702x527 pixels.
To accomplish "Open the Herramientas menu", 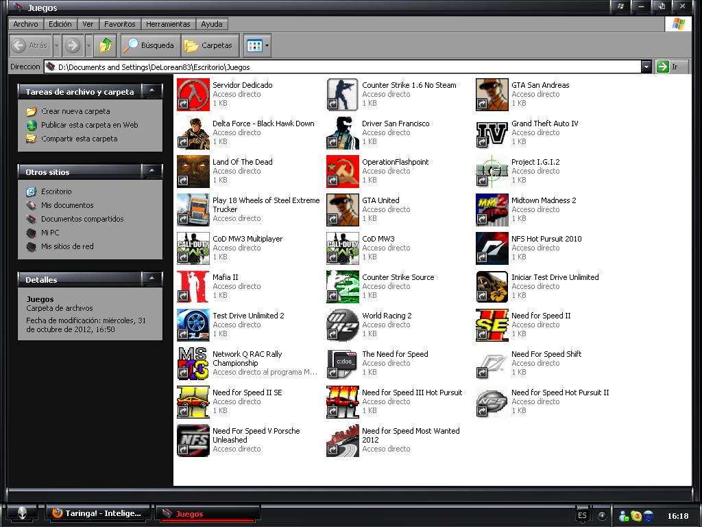I will point(168,24).
